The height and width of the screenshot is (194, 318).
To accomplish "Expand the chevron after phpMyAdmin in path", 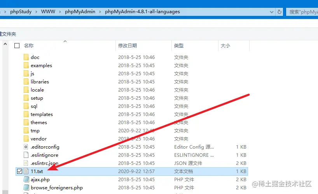I will pyautogui.click(x=100, y=12).
